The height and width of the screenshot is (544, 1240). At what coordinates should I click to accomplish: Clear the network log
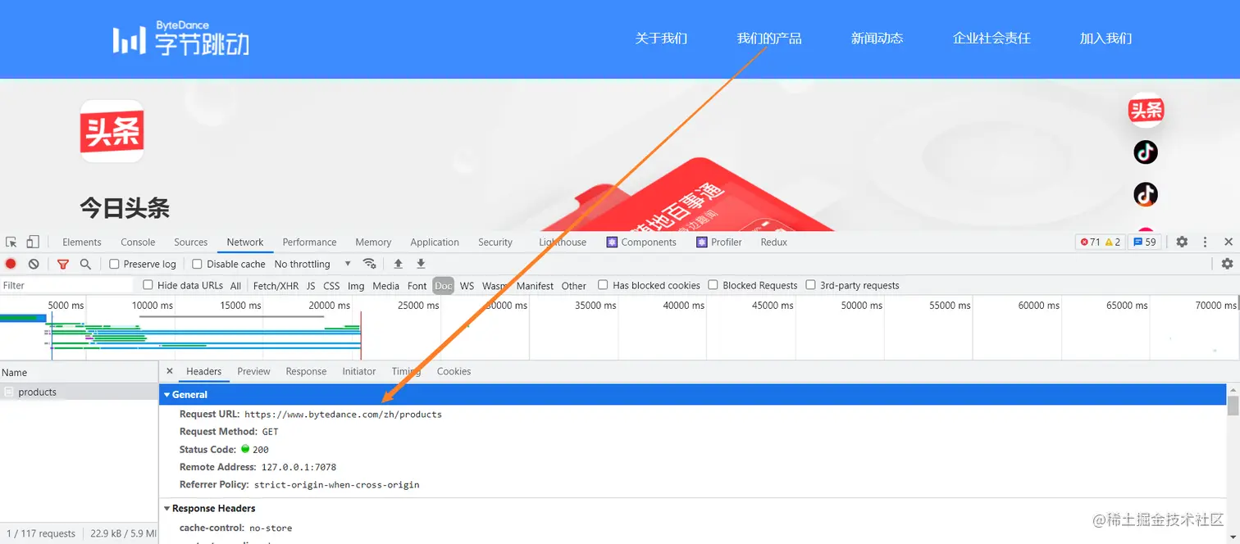tap(34, 264)
